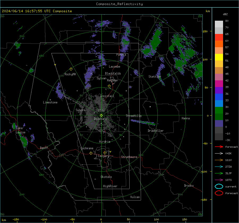Select the green swatch between 30 and 20 dBZ
Viewport: 239px width, 223px height.
coord(219,110)
